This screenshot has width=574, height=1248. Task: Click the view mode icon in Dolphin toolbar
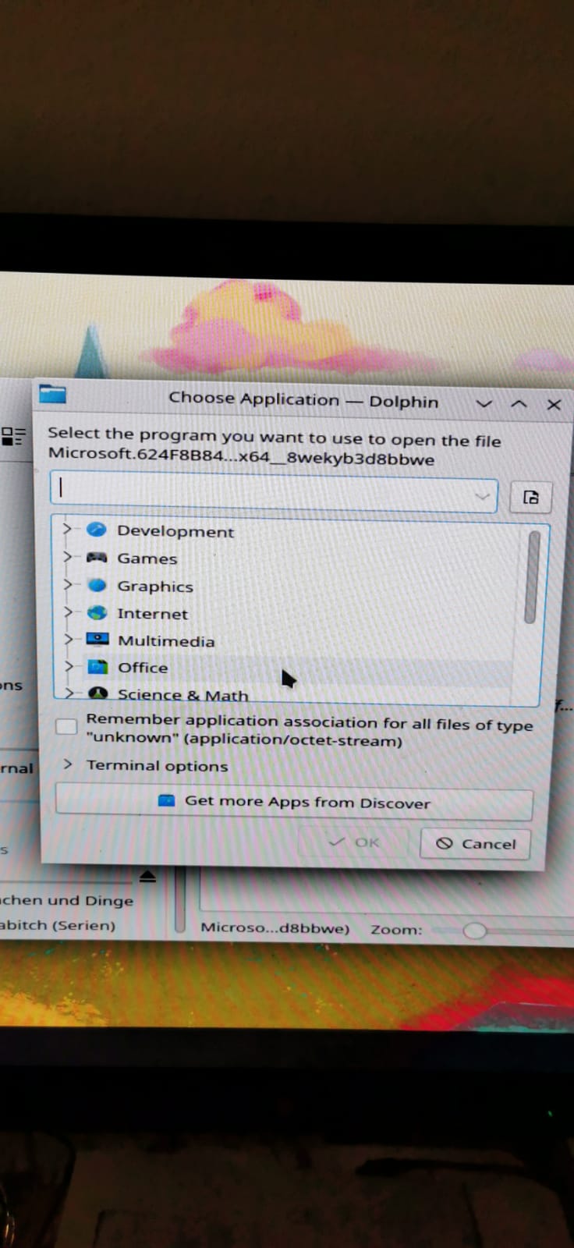[13, 435]
